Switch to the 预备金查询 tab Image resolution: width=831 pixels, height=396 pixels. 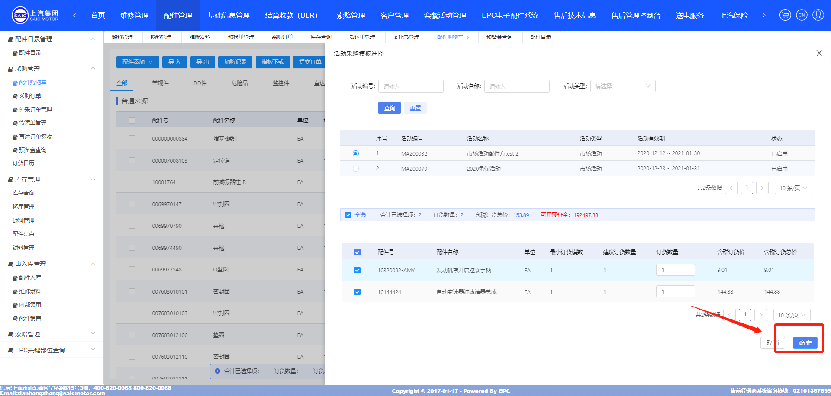click(x=499, y=37)
